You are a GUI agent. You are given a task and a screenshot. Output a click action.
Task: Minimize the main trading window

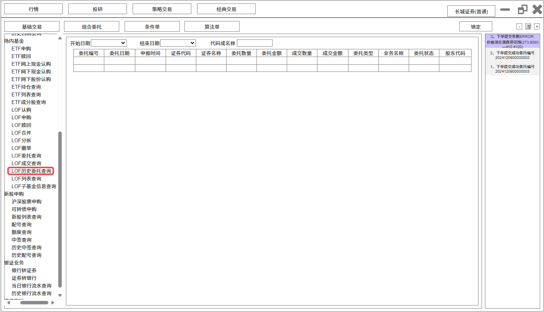tap(505, 10)
